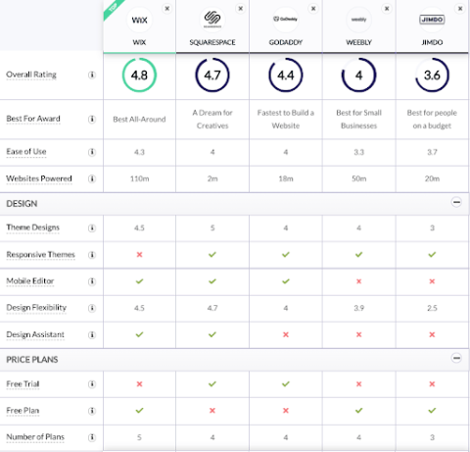The height and width of the screenshot is (452, 470).
Task: Remove Squarespace column with its X button
Action: pos(241,8)
